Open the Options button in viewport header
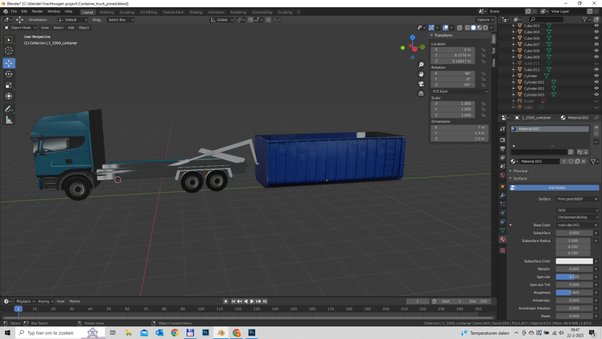This screenshot has height=339, width=602. (483, 19)
